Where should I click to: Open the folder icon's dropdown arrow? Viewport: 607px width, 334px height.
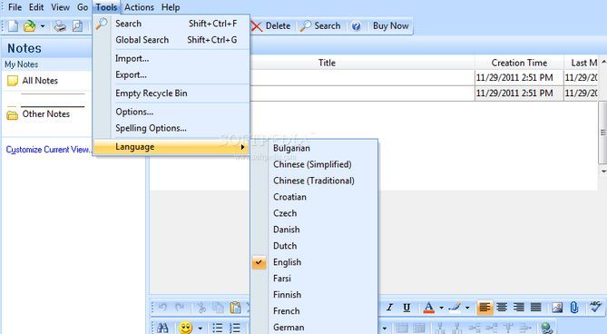point(43,26)
